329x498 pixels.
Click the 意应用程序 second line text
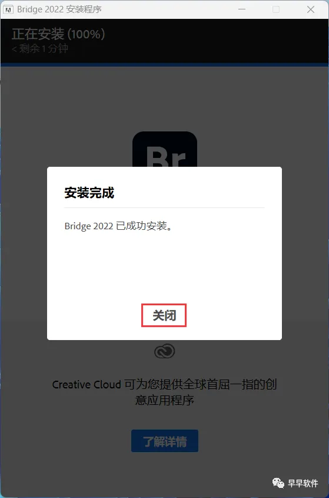(164, 400)
